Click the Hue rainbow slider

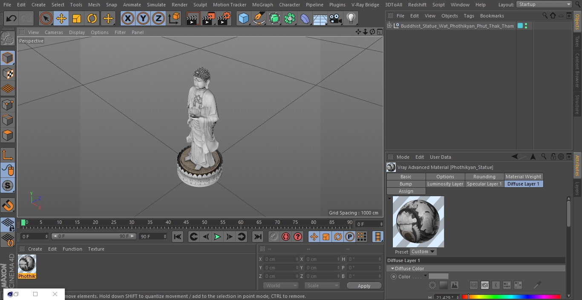[x=511, y=297]
